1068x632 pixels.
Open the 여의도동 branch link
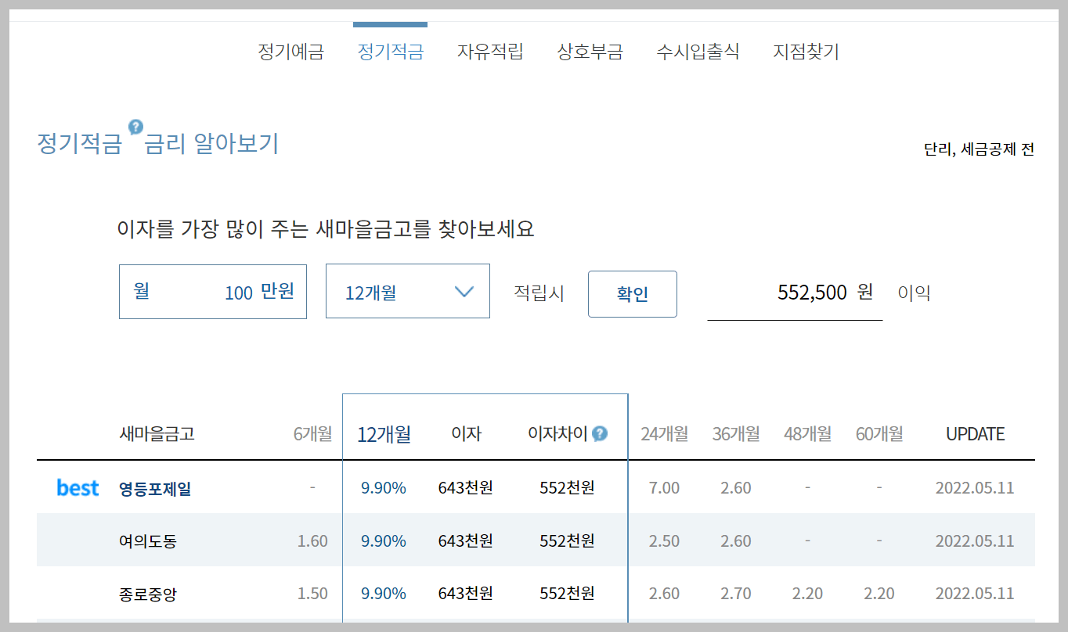coord(148,541)
